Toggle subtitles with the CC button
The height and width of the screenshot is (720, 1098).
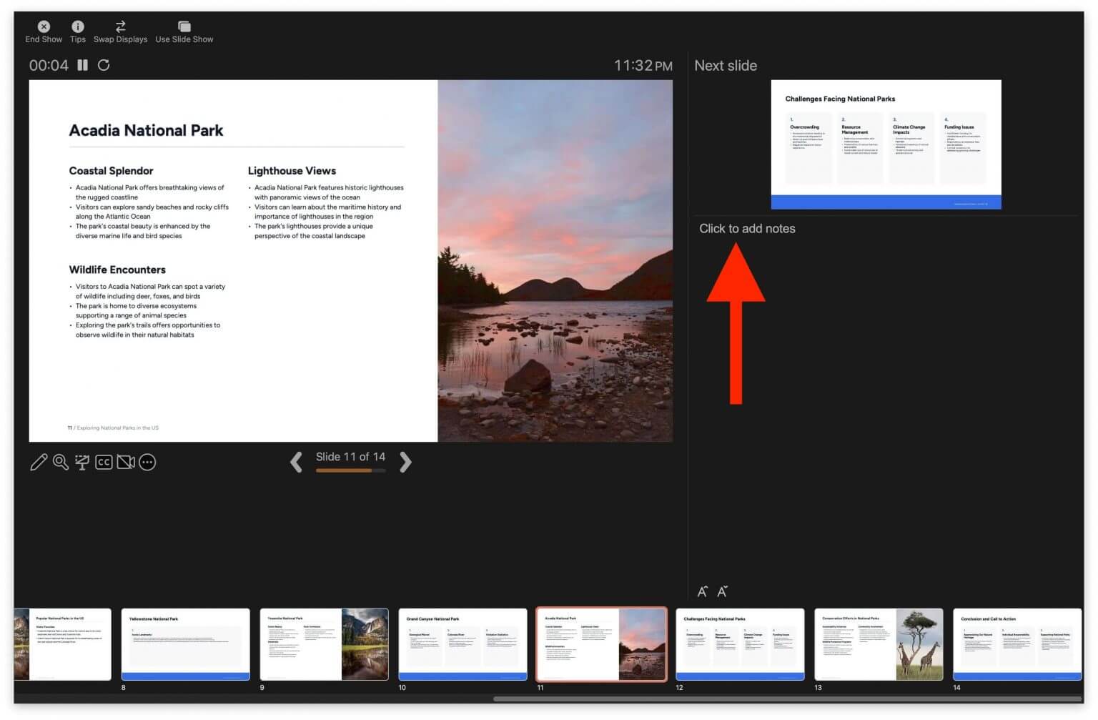tap(104, 462)
